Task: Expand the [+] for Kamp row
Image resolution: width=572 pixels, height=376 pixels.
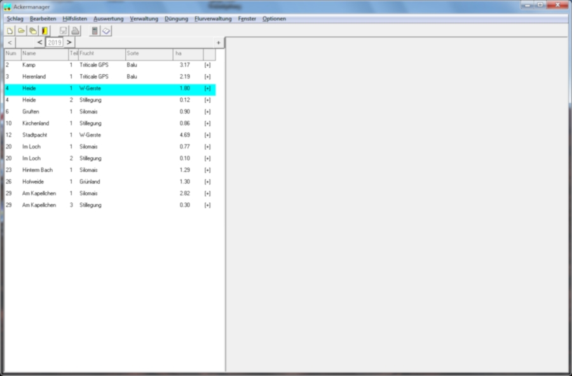Action: tap(207, 65)
